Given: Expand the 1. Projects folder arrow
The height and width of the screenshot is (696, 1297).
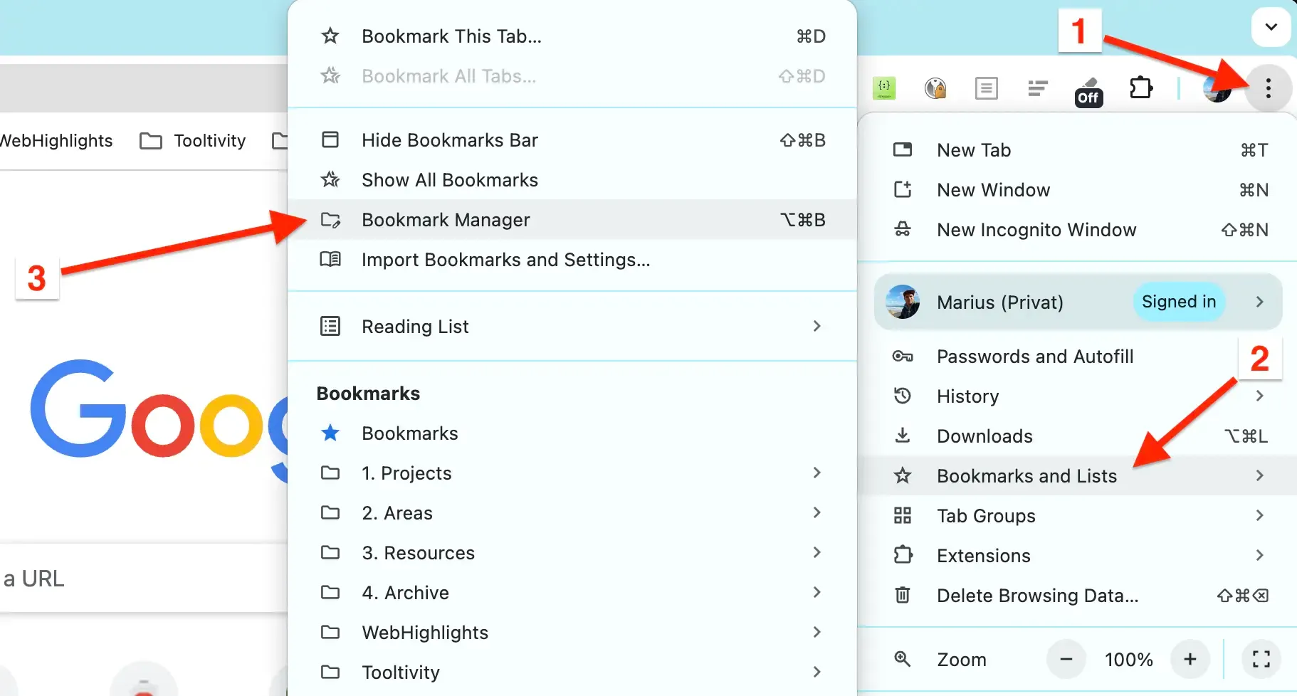Looking at the screenshot, I should pyautogui.click(x=817, y=473).
